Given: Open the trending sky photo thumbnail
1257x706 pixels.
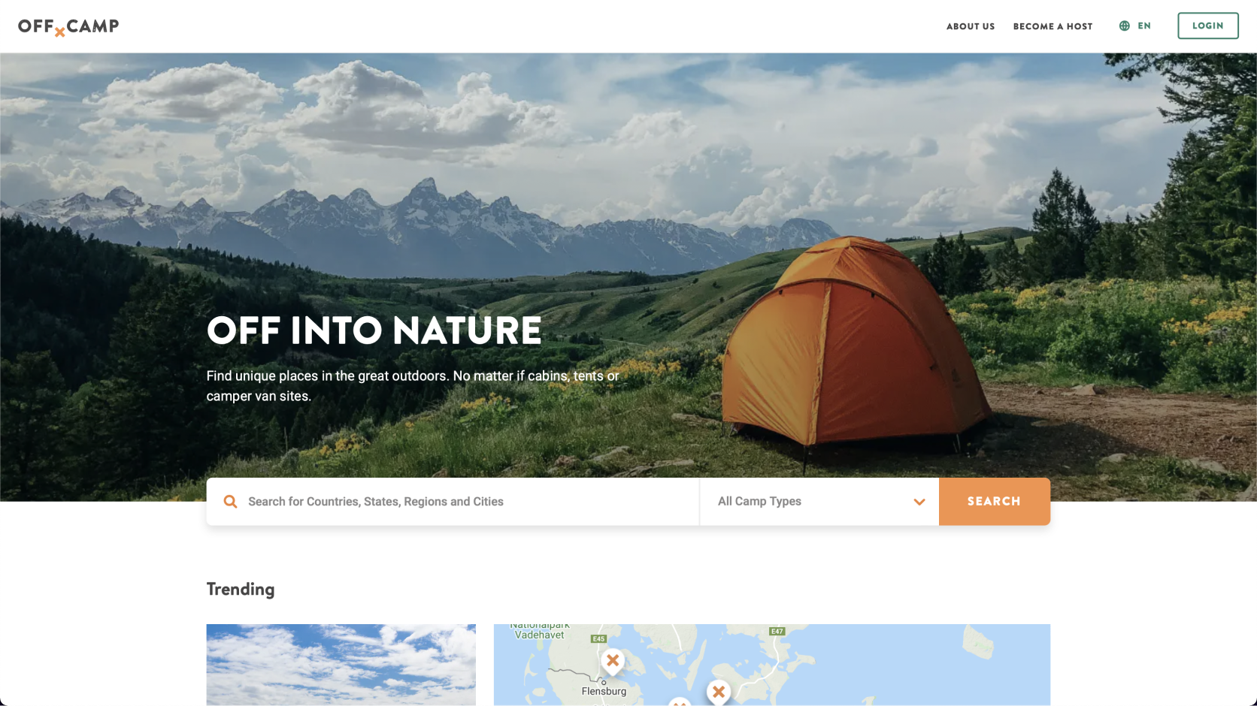Looking at the screenshot, I should [x=341, y=665].
